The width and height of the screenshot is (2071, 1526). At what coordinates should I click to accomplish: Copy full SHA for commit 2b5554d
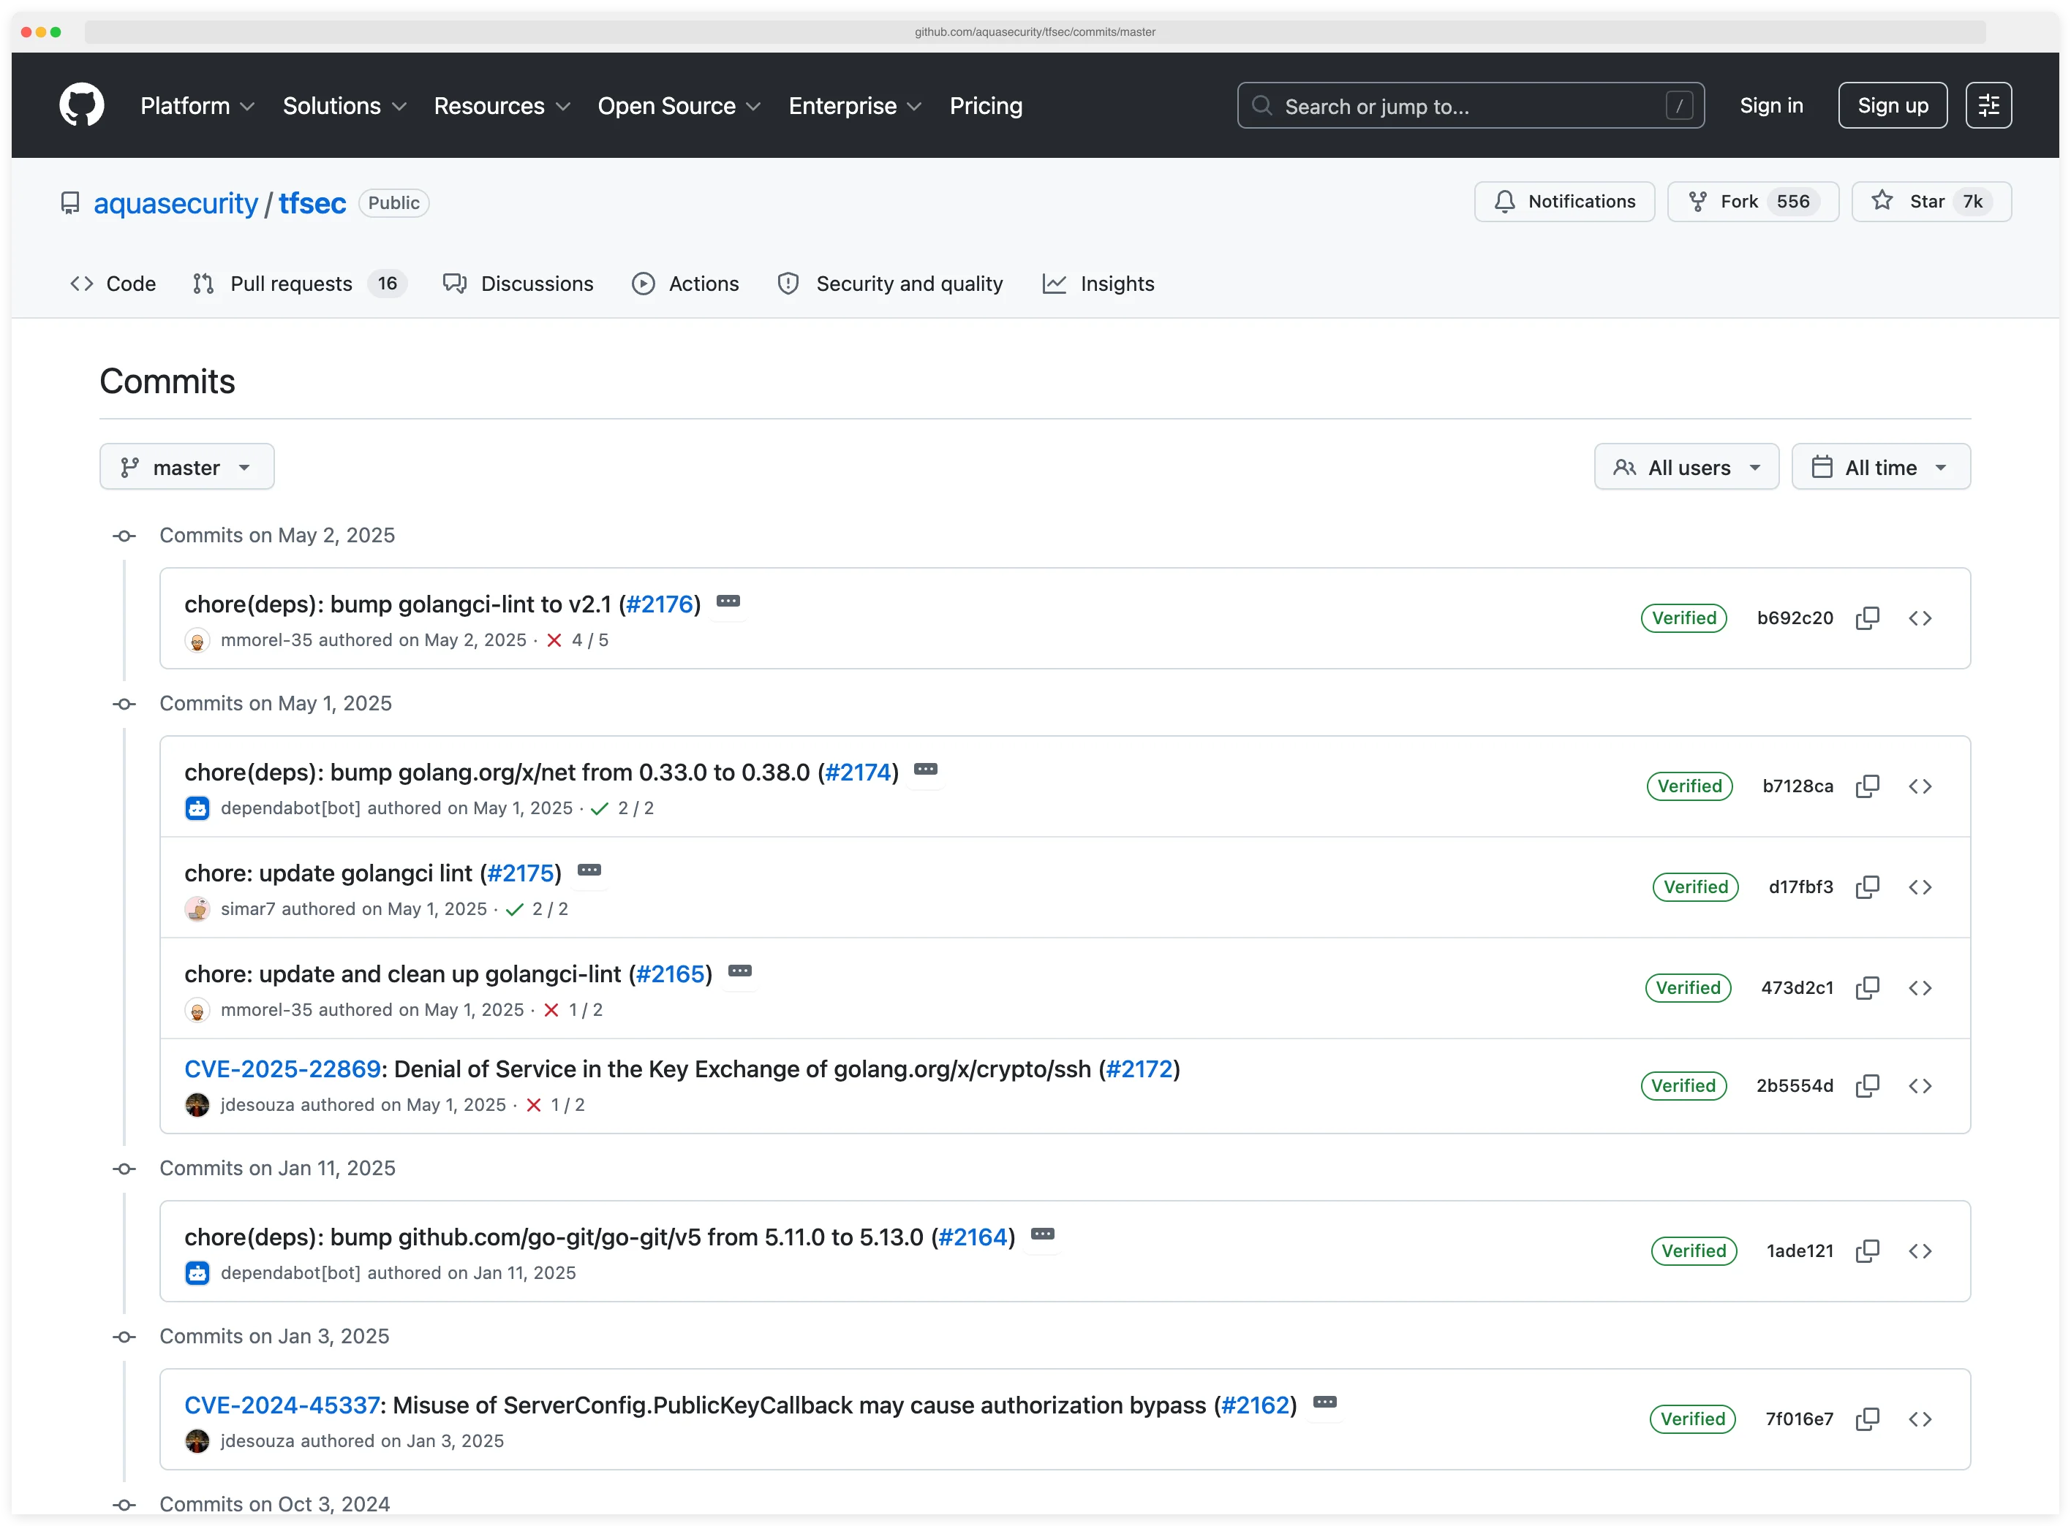click(x=1867, y=1085)
